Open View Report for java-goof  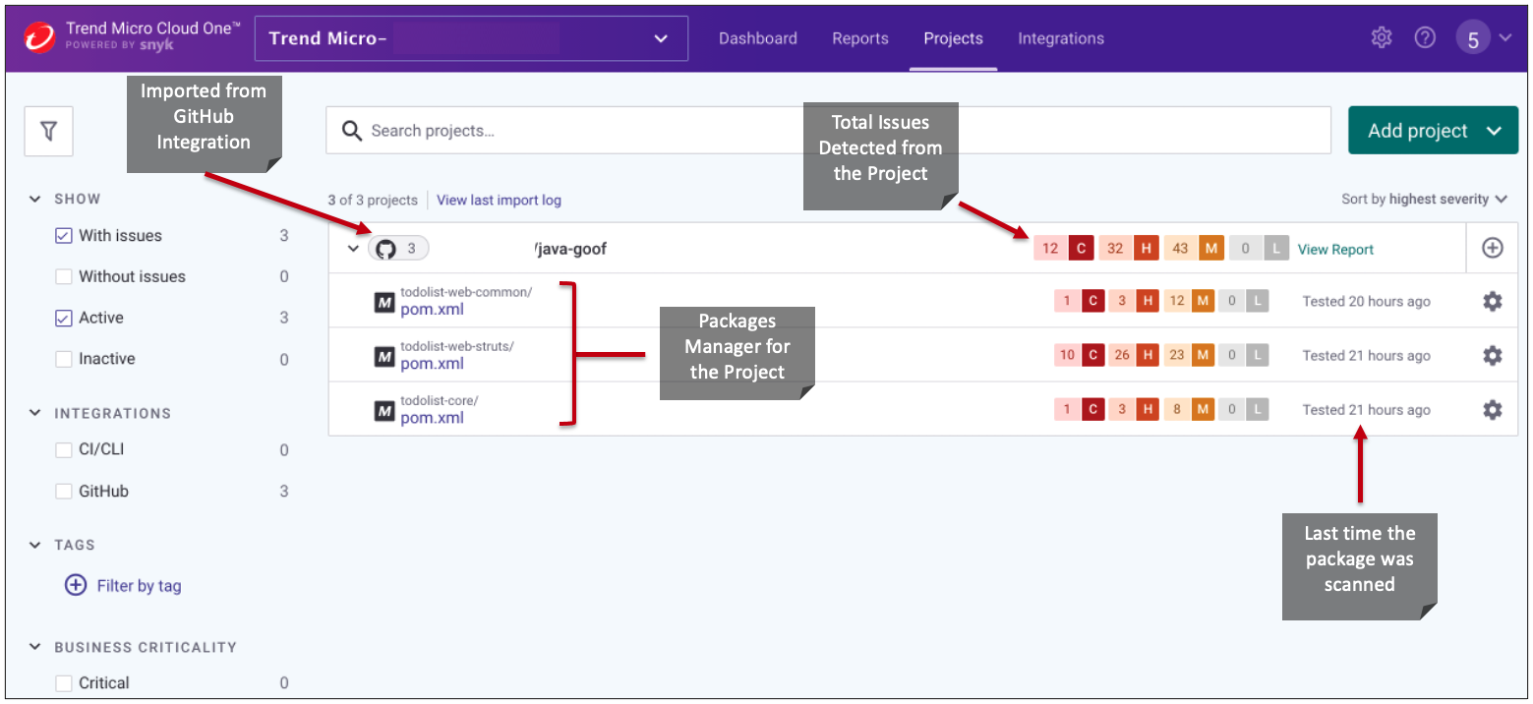pos(1336,249)
